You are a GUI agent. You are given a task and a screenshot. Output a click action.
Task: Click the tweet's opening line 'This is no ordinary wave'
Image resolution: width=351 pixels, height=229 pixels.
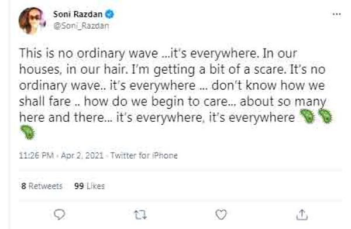coord(89,54)
